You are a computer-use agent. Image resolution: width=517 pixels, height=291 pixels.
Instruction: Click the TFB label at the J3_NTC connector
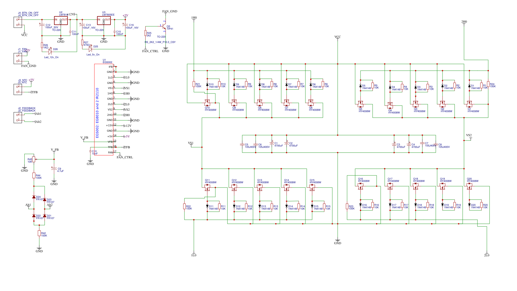coord(35,92)
